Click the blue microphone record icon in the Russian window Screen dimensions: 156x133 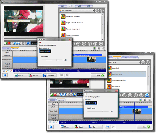18,43
